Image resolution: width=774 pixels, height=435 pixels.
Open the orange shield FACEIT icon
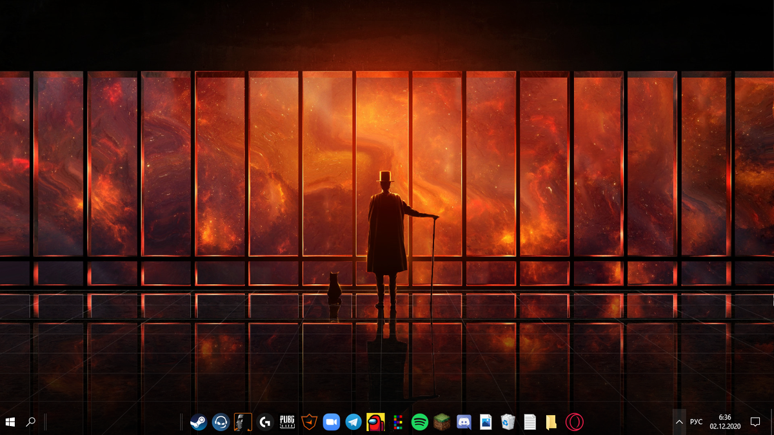tap(310, 422)
